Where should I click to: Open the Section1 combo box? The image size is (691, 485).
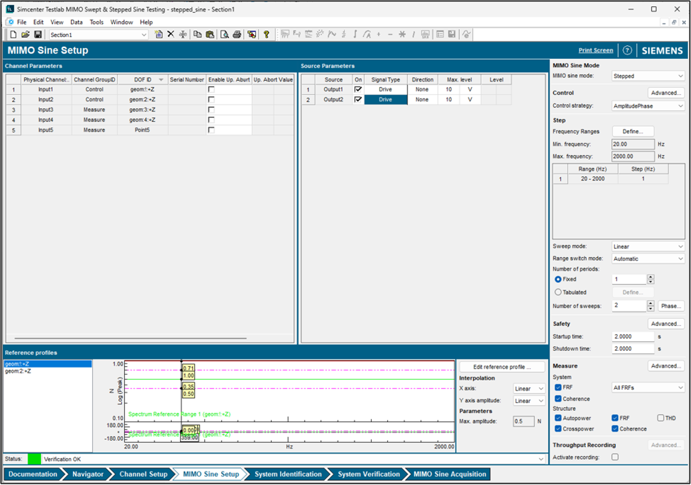pos(98,35)
